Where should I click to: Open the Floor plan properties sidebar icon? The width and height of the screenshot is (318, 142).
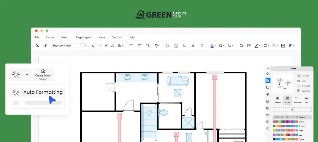pyautogui.click(x=268, y=108)
